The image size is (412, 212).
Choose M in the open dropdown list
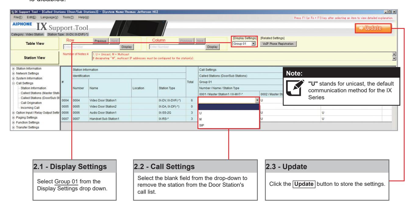229,119
